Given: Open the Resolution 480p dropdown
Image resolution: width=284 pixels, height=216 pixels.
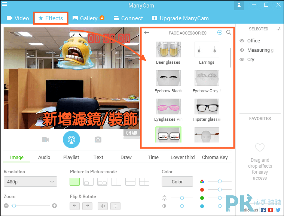Looking at the screenshot, I should point(30,181).
